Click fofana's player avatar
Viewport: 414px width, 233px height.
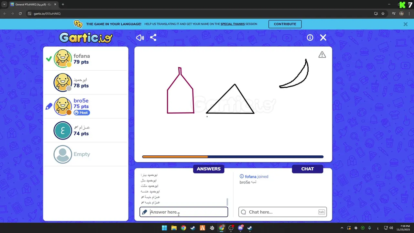pos(62,59)
